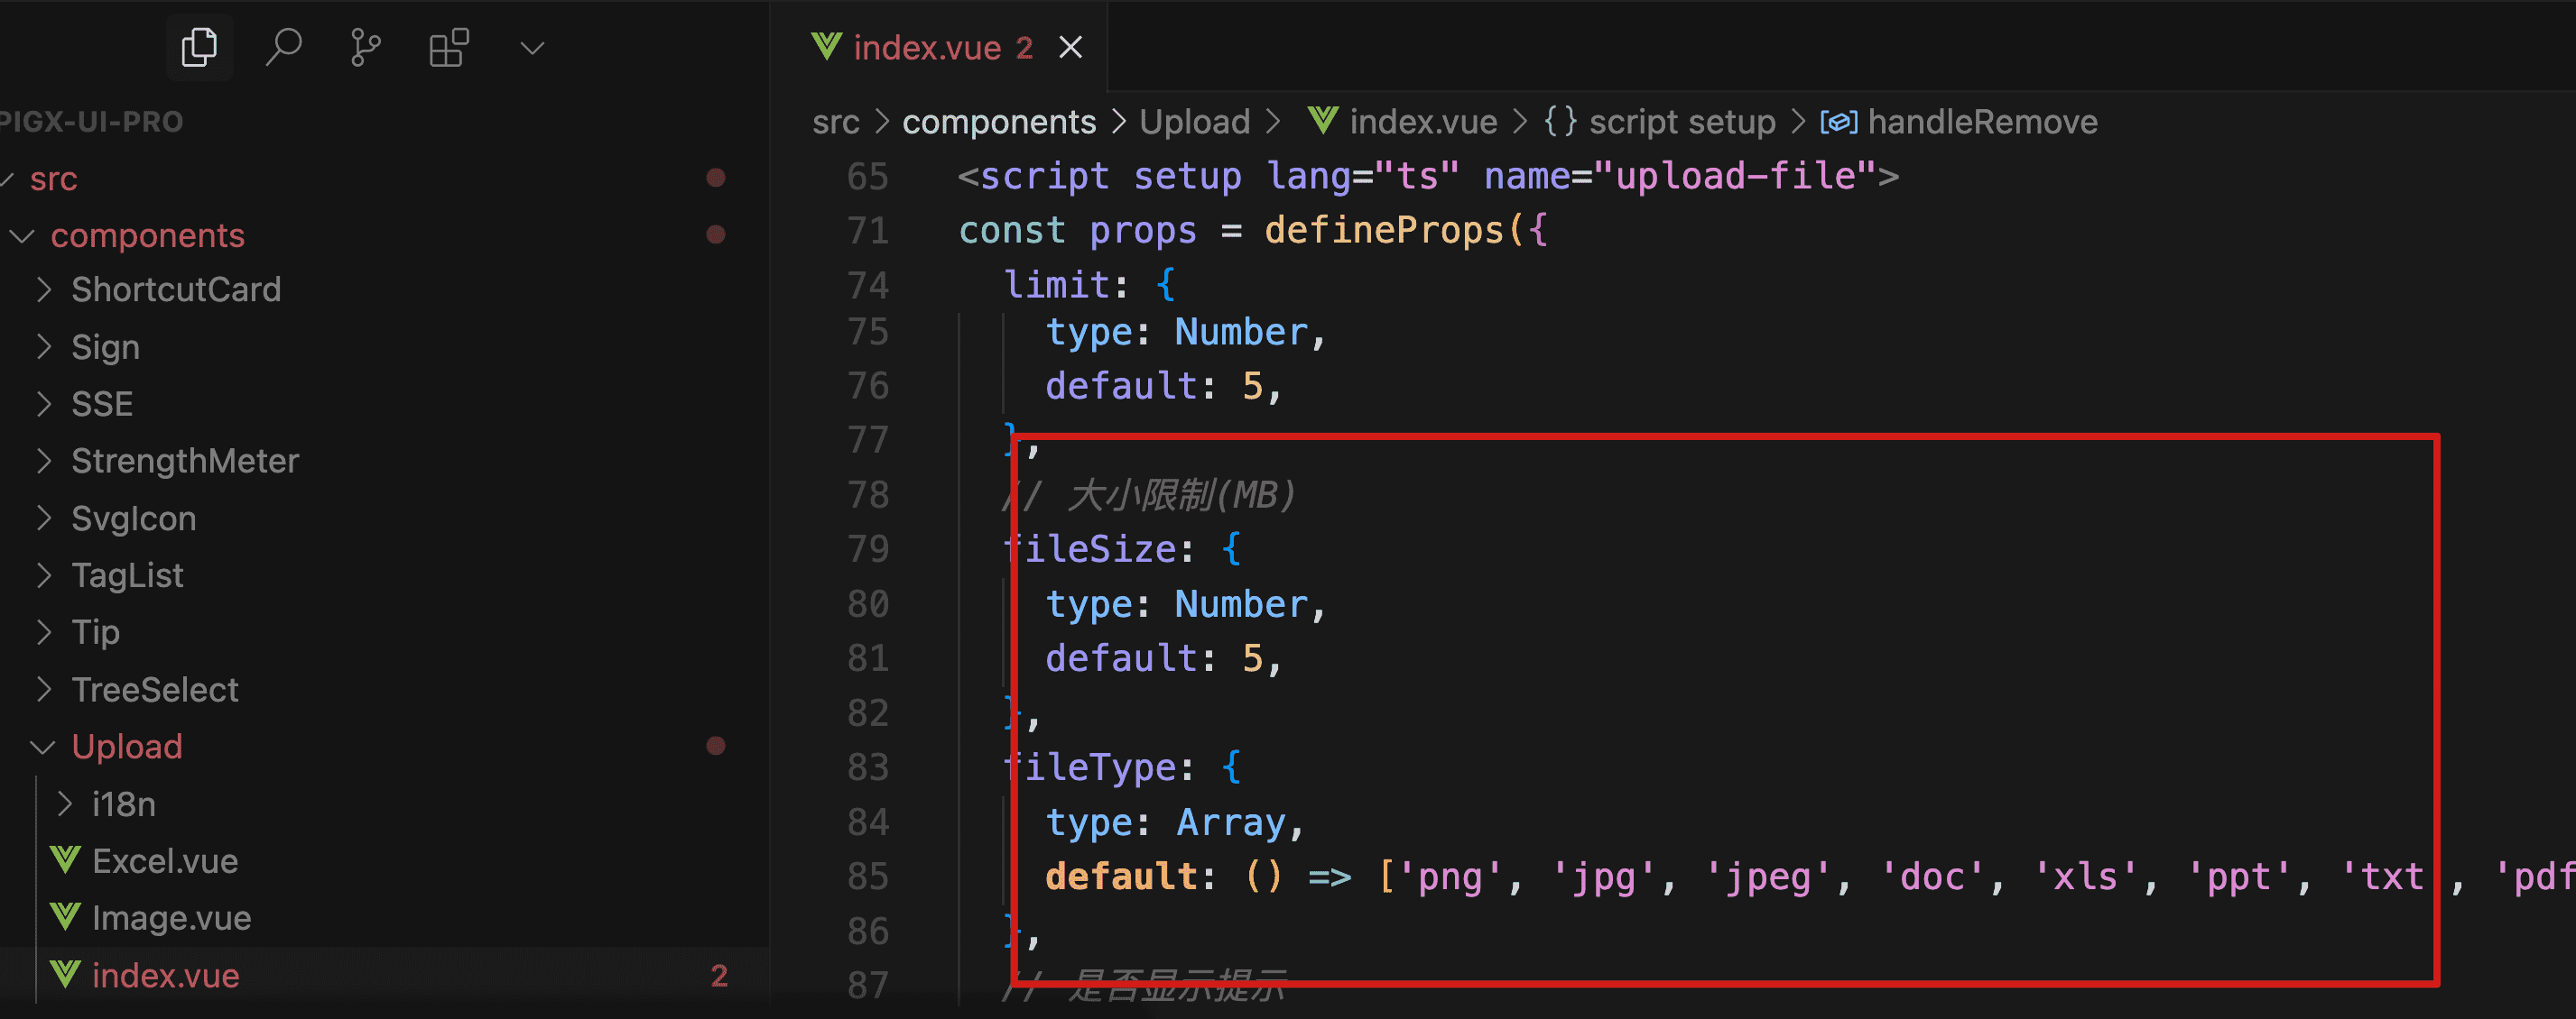Open the Explorer view icon
This screenshot has height=1019, width=2576.
pyautogui.click(x=199, y=47)
